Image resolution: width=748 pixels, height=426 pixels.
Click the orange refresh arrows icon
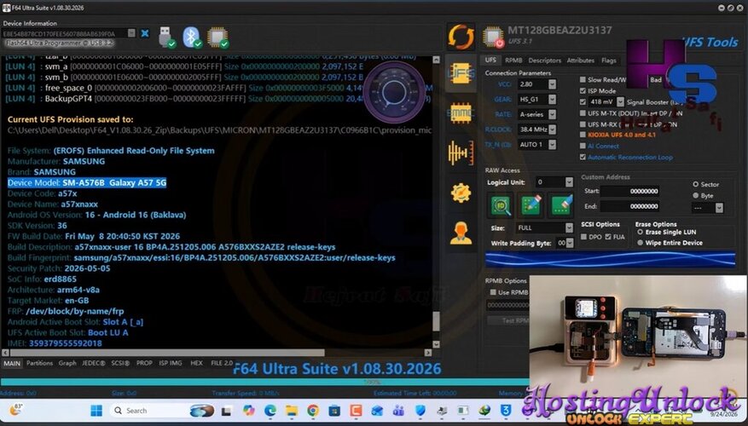pos(461,37)
